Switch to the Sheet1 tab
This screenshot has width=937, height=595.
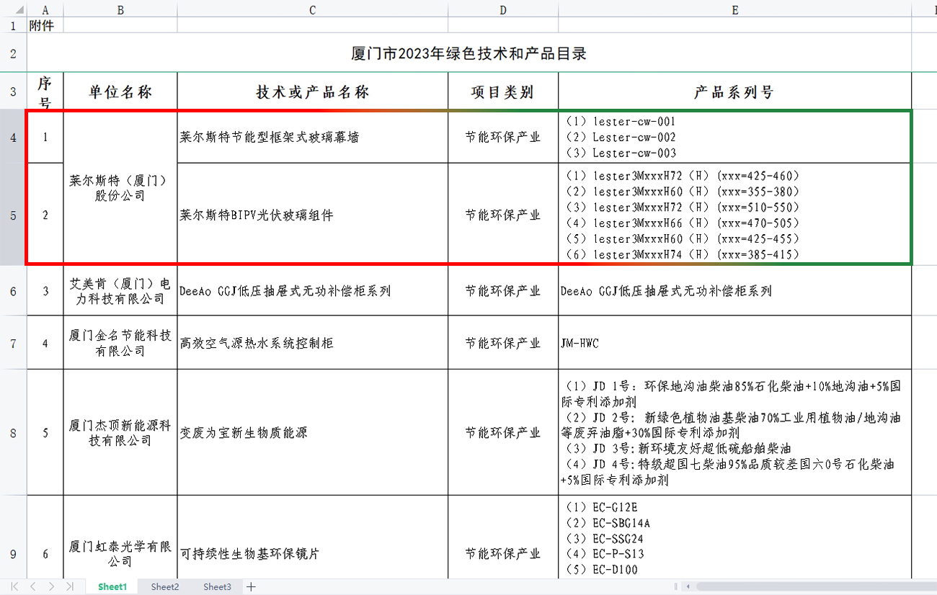pos(112,586)
